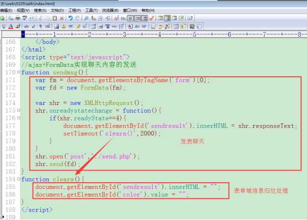Collapse the sendmsg function at line 170
307x220 pixels.
coord(19,72)
